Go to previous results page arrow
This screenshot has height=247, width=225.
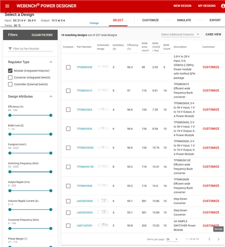pos(210,239)
